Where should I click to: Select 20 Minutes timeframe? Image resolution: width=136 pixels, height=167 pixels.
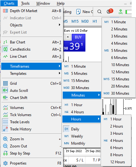[x=118, y=86]
